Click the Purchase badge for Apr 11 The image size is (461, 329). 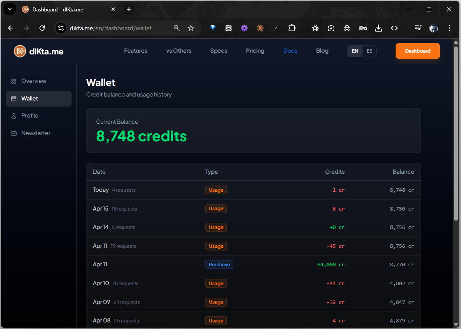219,265
